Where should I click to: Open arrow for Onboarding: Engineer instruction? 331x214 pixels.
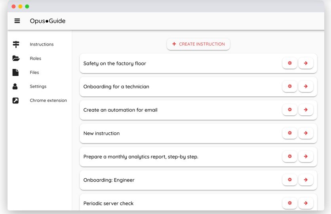point(306,180)
